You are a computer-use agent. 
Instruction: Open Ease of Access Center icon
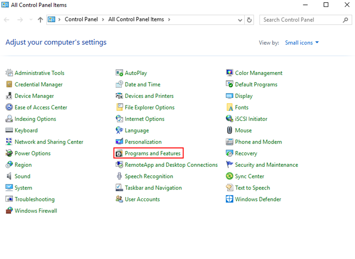click(9, 107)
